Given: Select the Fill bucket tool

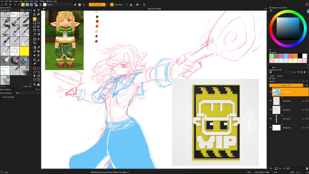Looking at the screenshot, I should tap(35, 55).
